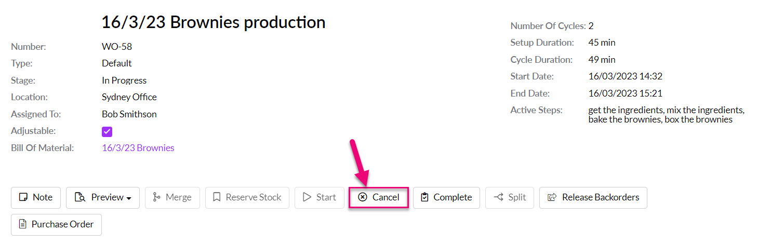
Task: Click the play triangle icon on Start
Action: tap(307, 197)
